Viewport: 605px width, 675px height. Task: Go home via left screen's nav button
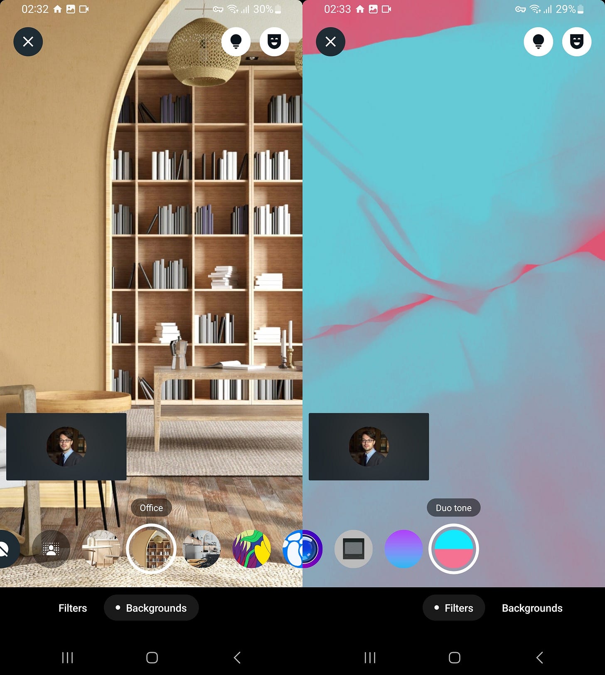(152, 658)
